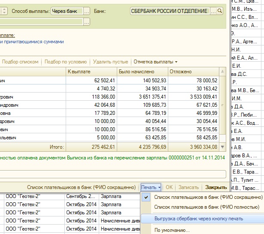Open the Отметка выплаты dropdown
The width and height of the screenshot is (264, 234).
click(x=155, y=62)
